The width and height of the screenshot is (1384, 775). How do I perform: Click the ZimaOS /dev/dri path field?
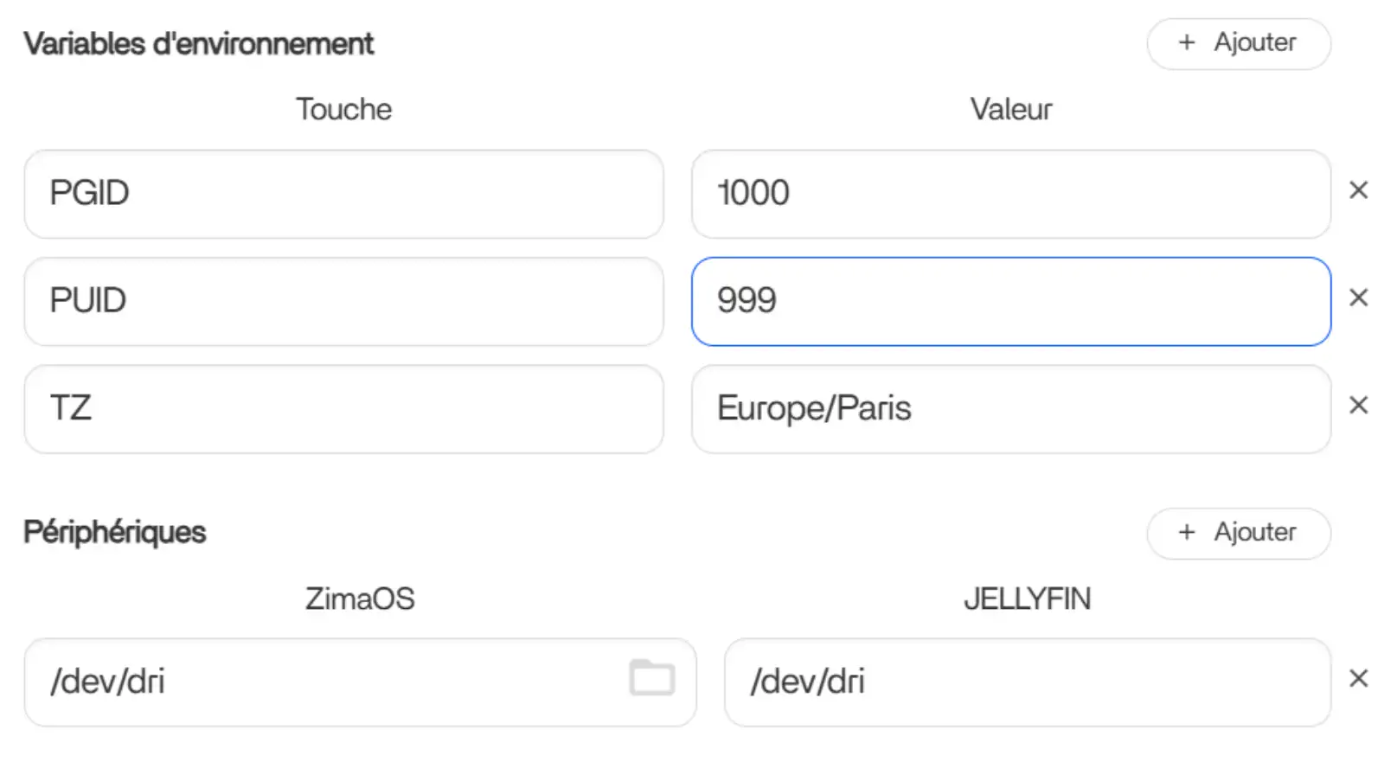pyautogui.click(x=329, y=682)
